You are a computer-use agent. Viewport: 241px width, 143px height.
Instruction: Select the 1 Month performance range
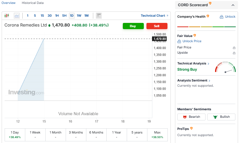tap(55, 134)
